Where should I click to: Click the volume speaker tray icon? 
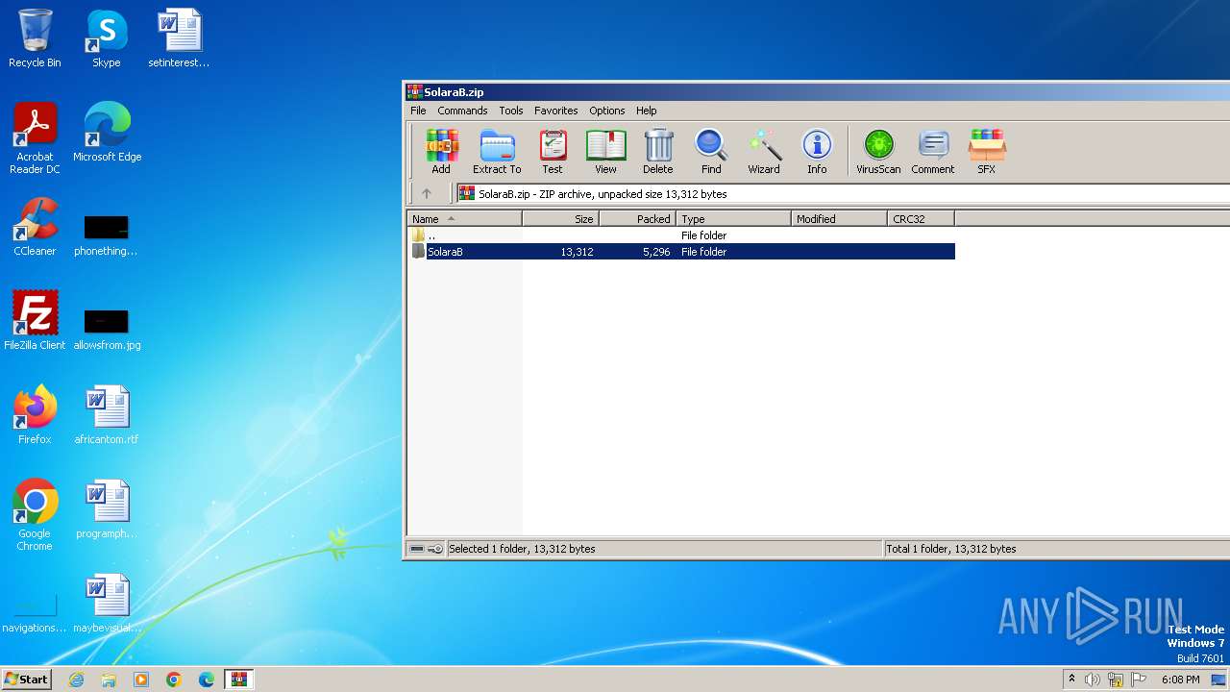click(x=1093, y=680)
